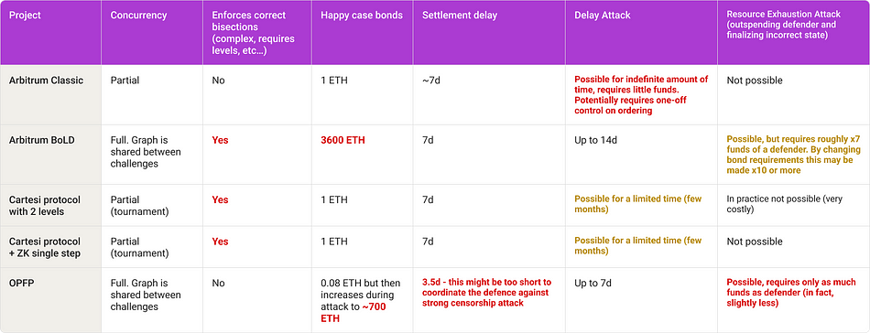Click Cartesi protocol + ZK single step
Screen dimensions: 870x333
click(44, 247)
